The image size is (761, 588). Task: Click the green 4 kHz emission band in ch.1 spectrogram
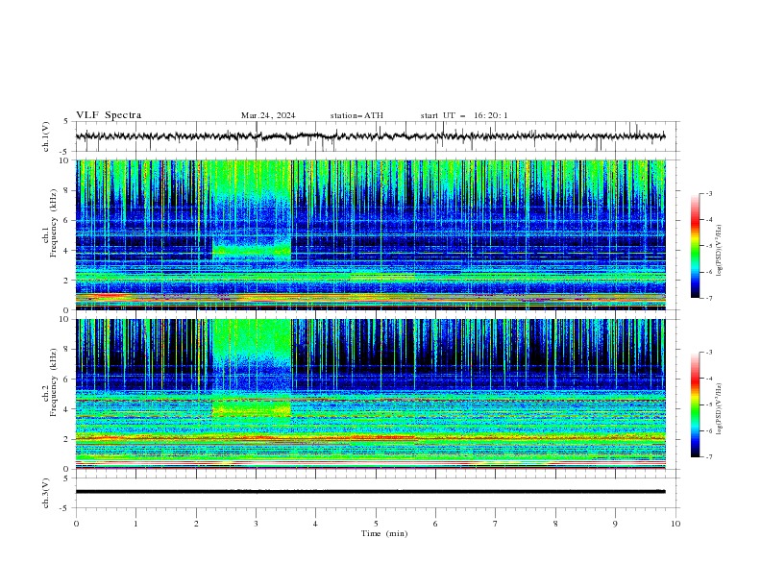tap(252, 251)
